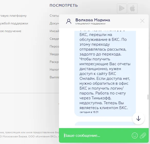Image resolution: width=150 pixels, height=144 pixels.
Task: Open the 'Раскр...' footer link
Action: [x=54, y=62]
